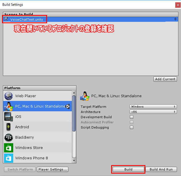This screenshot has height=176, width=181.
Task: Open Player Settings...
Action: (x=53, y=169)
